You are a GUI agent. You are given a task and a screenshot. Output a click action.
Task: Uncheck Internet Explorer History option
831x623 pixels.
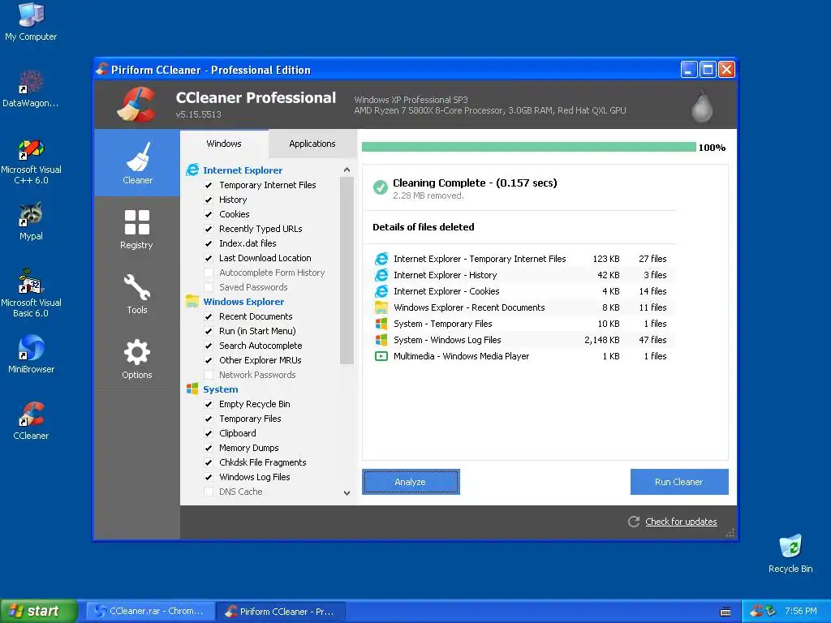209,200
